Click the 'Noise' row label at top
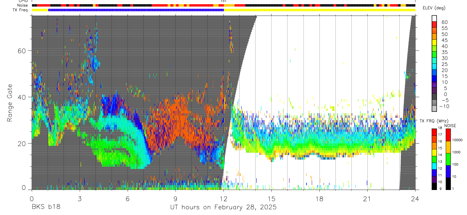 [x=22, y=5]
